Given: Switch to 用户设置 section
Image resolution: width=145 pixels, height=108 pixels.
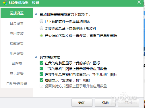Looking at the screenshot, I should (17, 53).
